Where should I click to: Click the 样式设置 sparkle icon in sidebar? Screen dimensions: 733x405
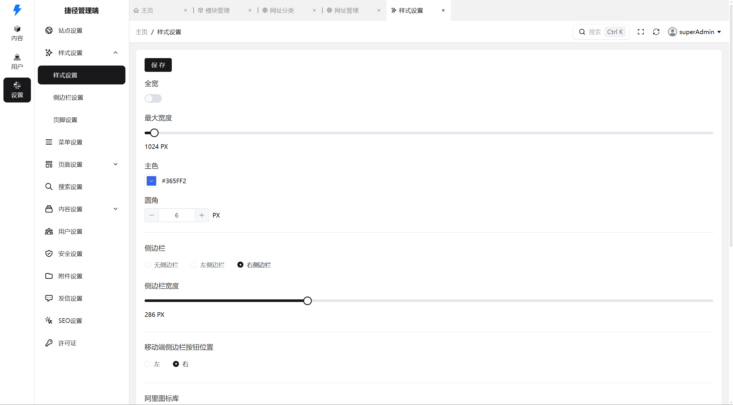49,53
